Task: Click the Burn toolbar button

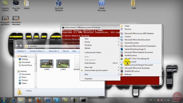Action: coord(74,51)
